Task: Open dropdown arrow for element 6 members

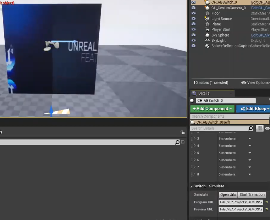Action: [250, 160]
